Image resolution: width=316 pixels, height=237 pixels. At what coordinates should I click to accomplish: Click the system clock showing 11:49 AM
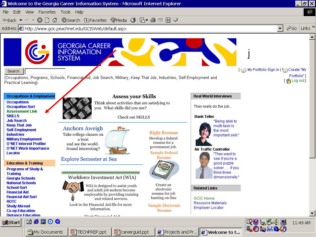(301, 223)
